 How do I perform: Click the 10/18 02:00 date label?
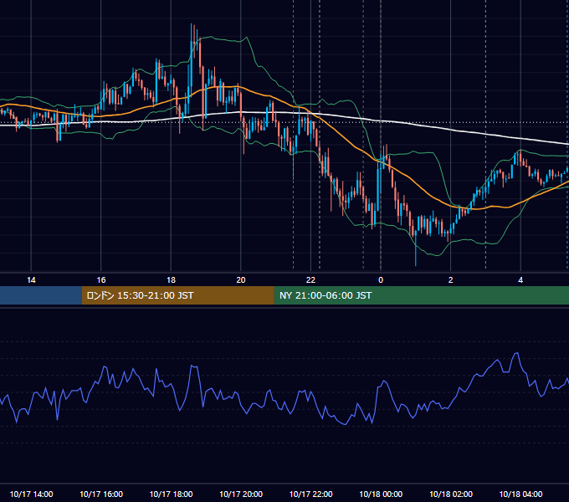point(451,494)
